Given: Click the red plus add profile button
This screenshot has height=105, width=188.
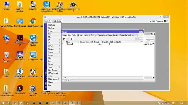Looking at the screenshot, I should tap(64, 39).
